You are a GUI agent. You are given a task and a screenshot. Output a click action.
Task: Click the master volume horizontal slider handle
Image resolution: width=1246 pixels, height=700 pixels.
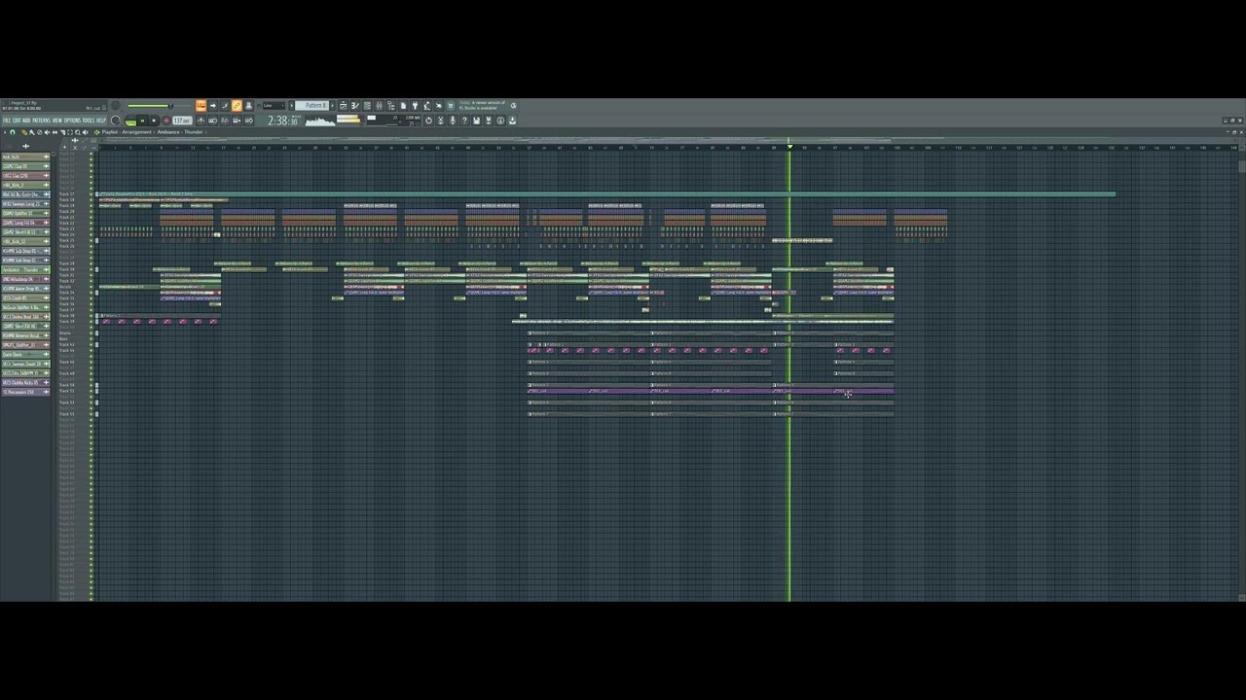(x=170, y=105)
